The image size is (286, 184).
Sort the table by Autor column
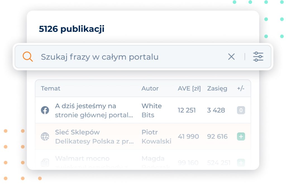pyautogui.click(x=150, y=89)
